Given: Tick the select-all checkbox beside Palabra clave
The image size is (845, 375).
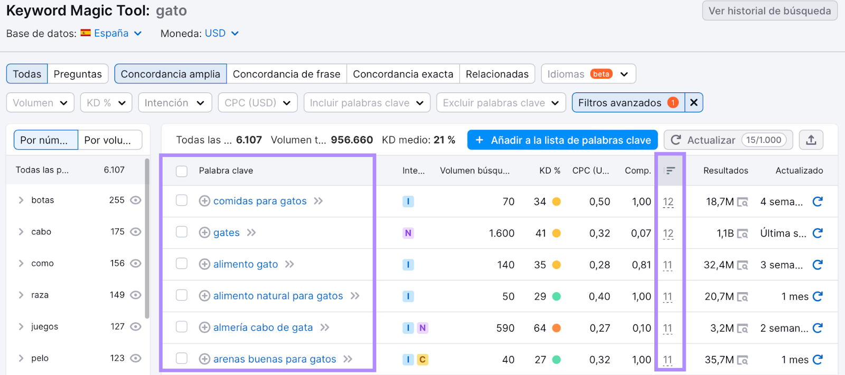Looking at the screenshot, I should 182,171.
